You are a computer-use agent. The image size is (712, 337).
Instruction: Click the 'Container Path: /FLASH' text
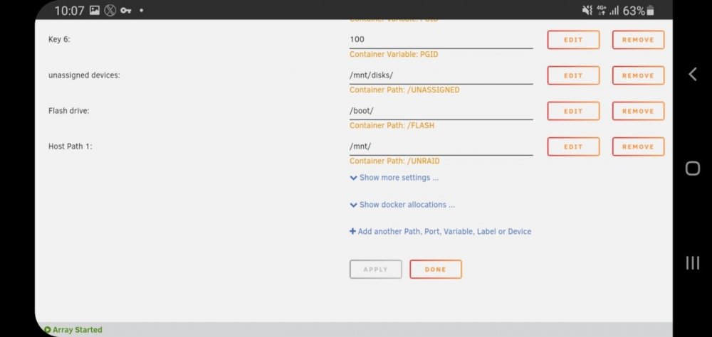[x=392, y=126]
